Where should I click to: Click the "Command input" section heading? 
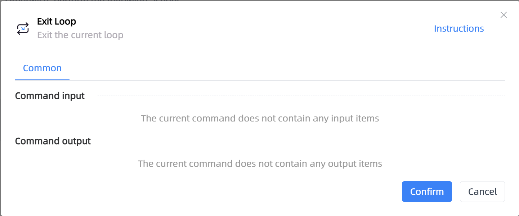[50, 96]
